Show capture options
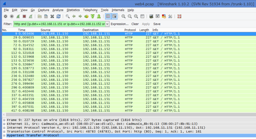 12,16
